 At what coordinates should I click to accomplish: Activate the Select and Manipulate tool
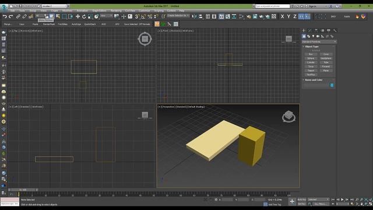124,16
